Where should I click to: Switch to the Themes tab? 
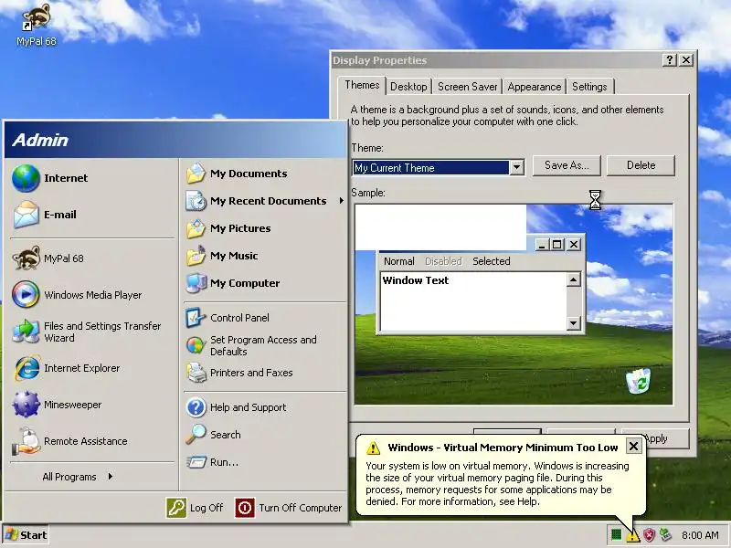tap(362, 85)
